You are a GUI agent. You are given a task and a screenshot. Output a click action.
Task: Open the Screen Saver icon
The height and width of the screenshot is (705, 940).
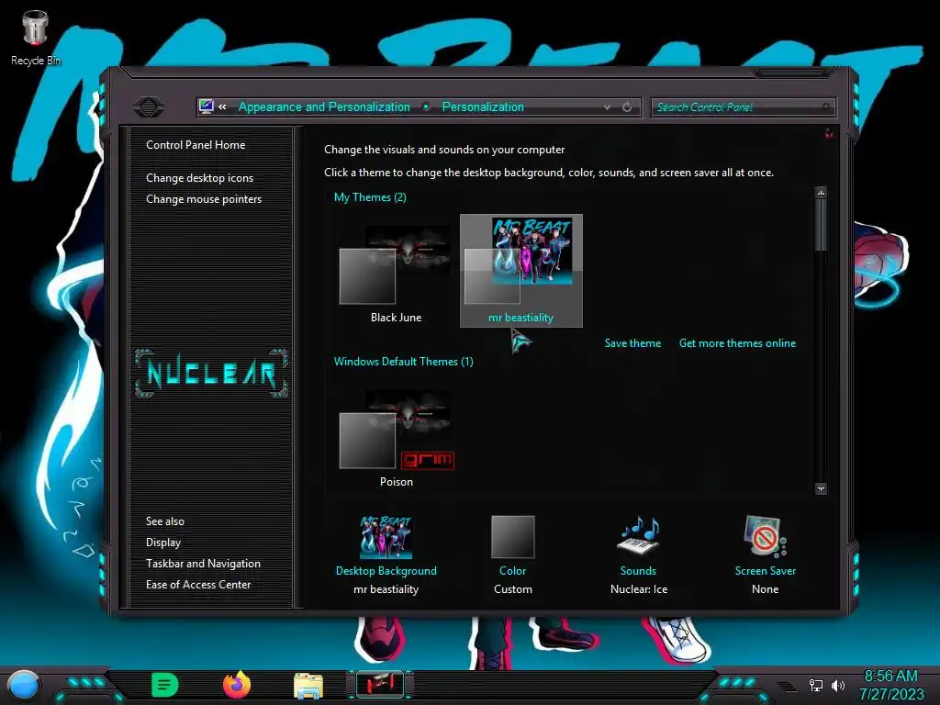(x=765, y=536)
